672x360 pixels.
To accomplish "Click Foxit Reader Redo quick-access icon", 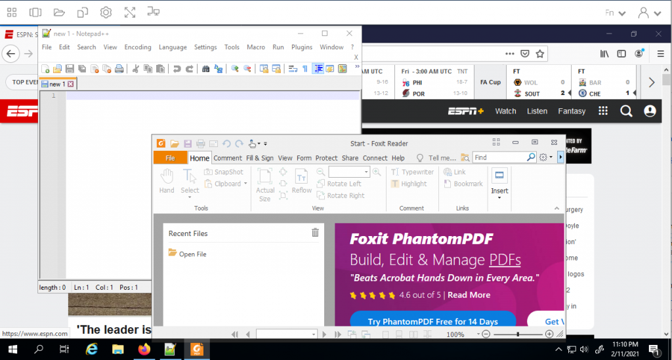I will pos(239,144).
